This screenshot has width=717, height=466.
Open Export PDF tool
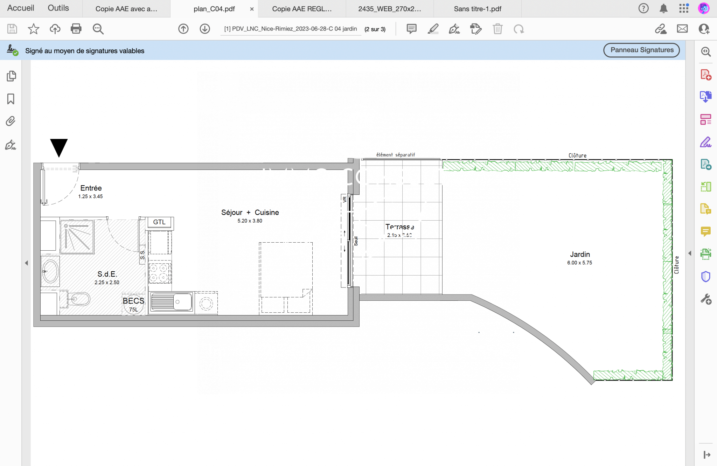(706, 96)
